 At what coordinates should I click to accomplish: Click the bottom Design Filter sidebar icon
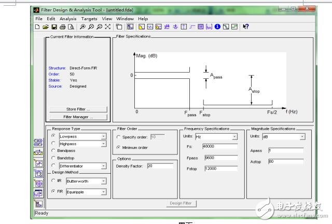tap(38, 204)
